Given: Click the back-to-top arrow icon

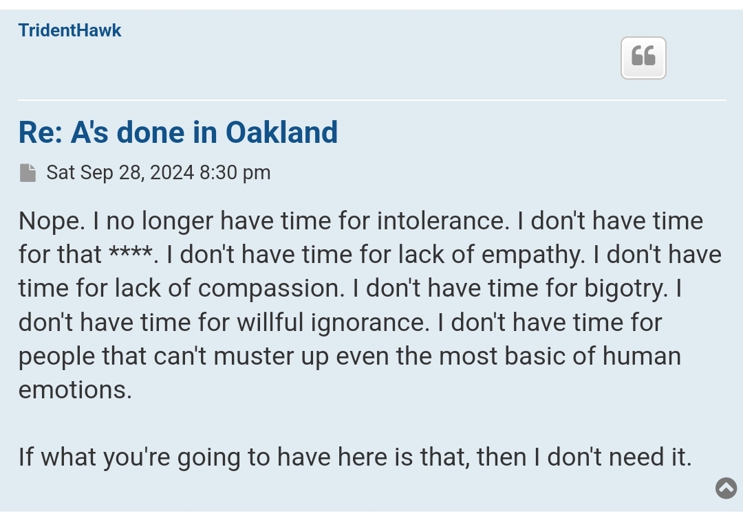Looking at the screenshot, I should (x=726, y=488).
